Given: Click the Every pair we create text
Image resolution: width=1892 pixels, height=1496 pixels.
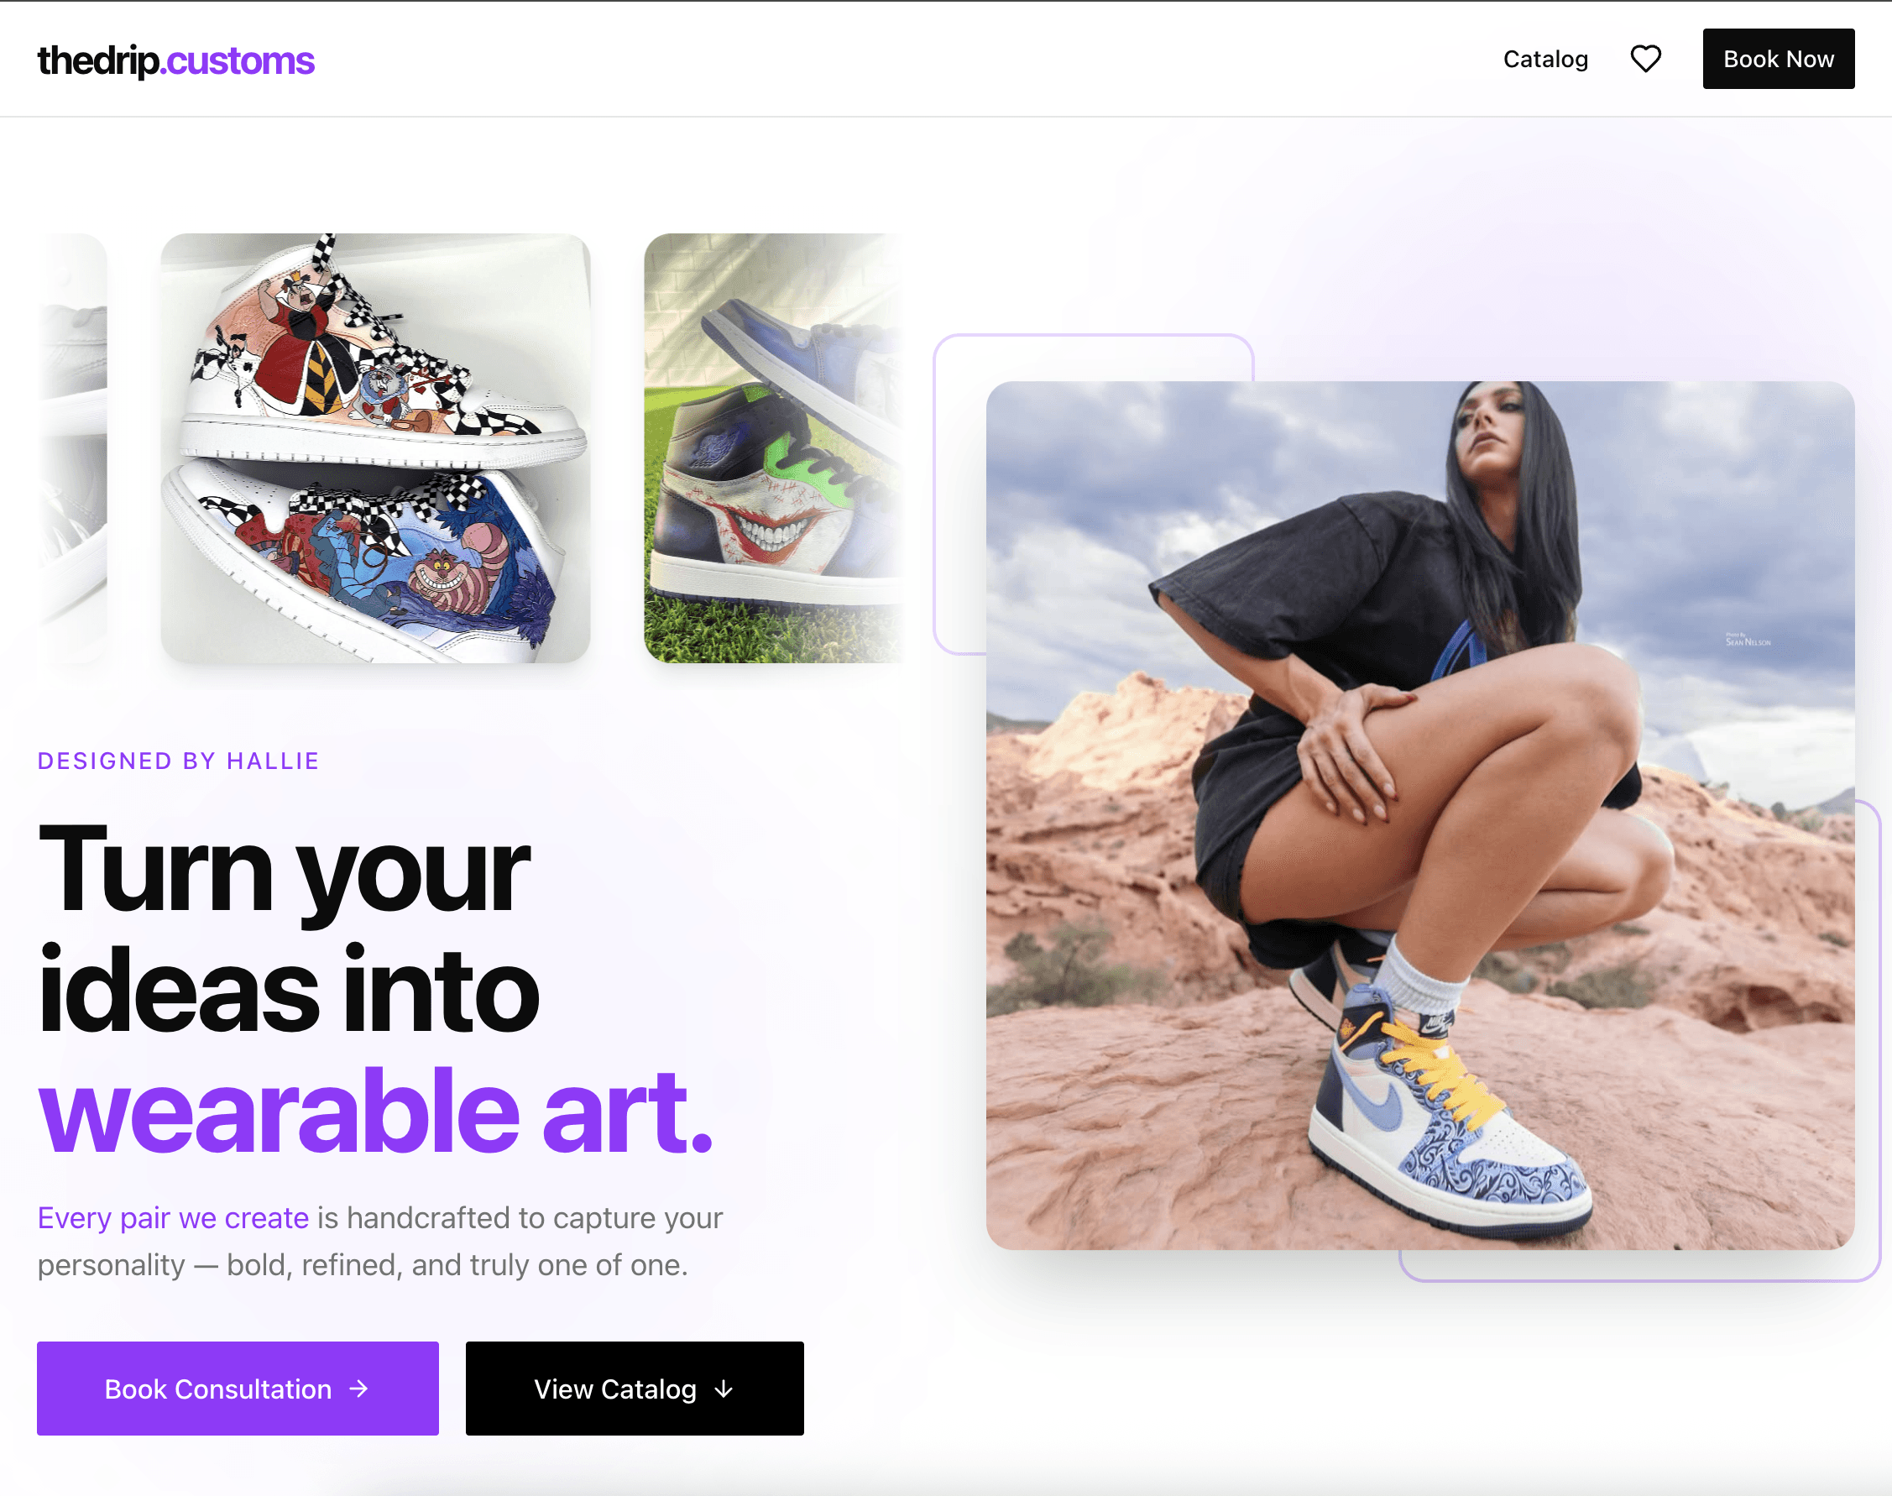Looking at the screenshot, I should (x=174, y=1217).
